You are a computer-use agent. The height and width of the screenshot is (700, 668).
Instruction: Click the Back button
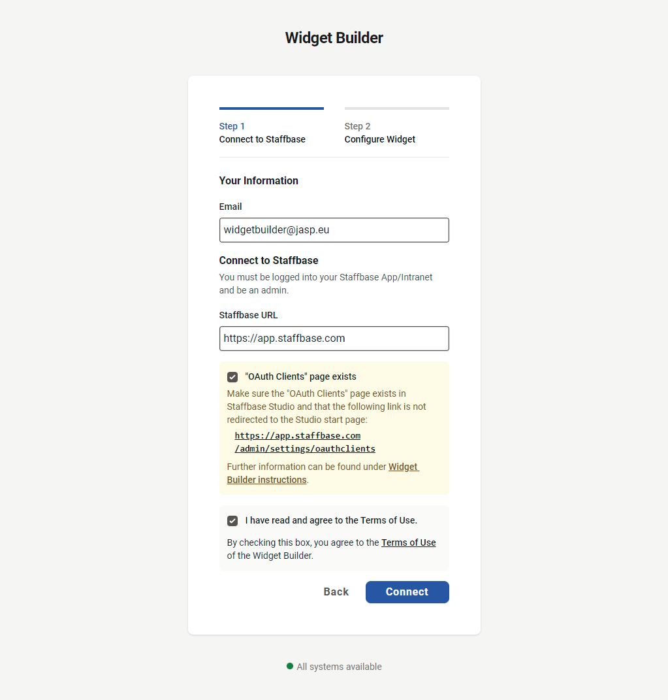336,592
